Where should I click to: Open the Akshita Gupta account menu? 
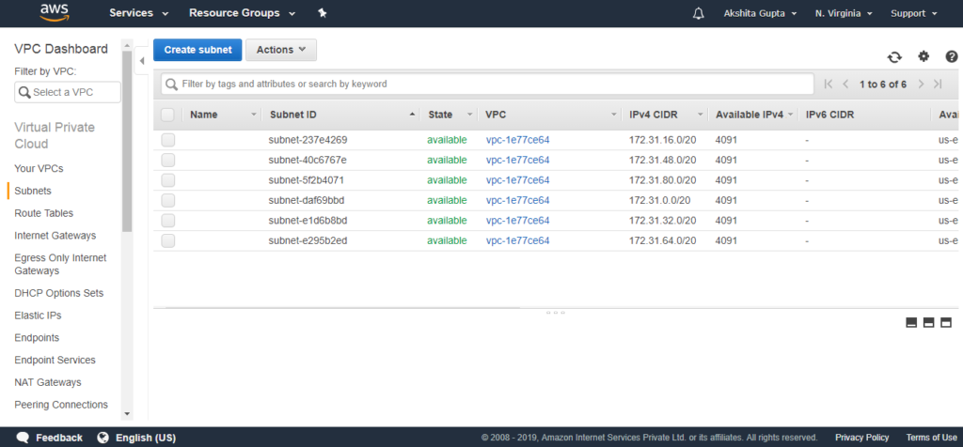pos(760,13)
